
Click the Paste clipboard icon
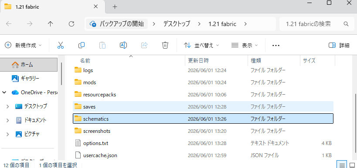(x=102, y=45)
